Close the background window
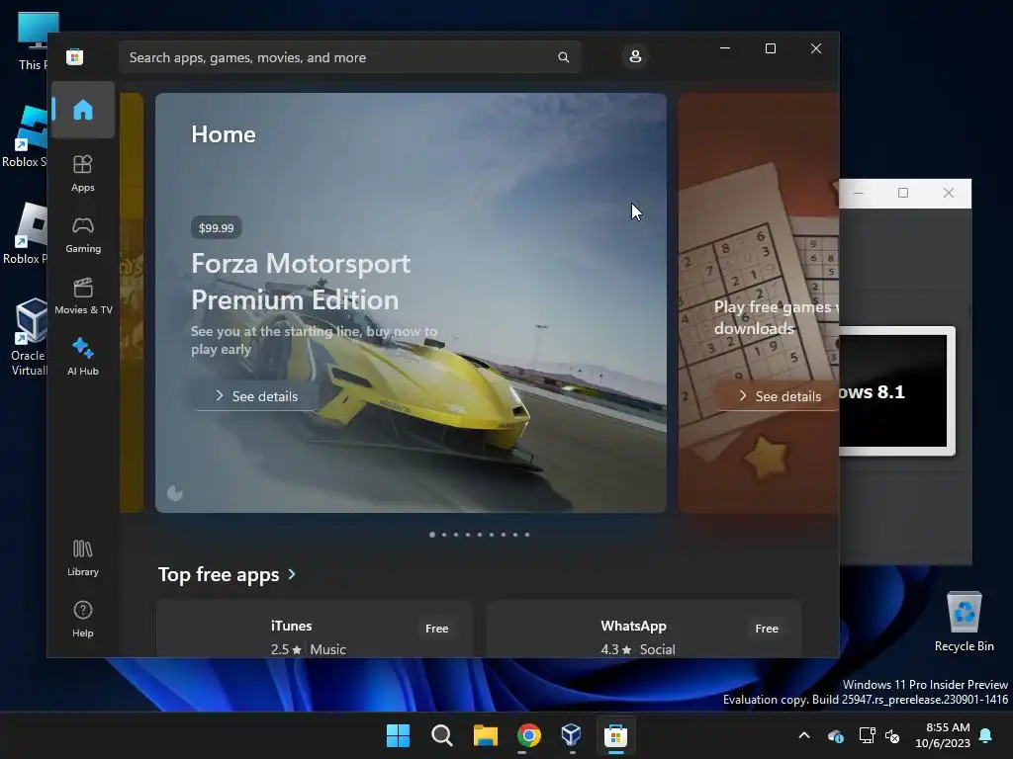The image size is (1013, 759). 949,193
